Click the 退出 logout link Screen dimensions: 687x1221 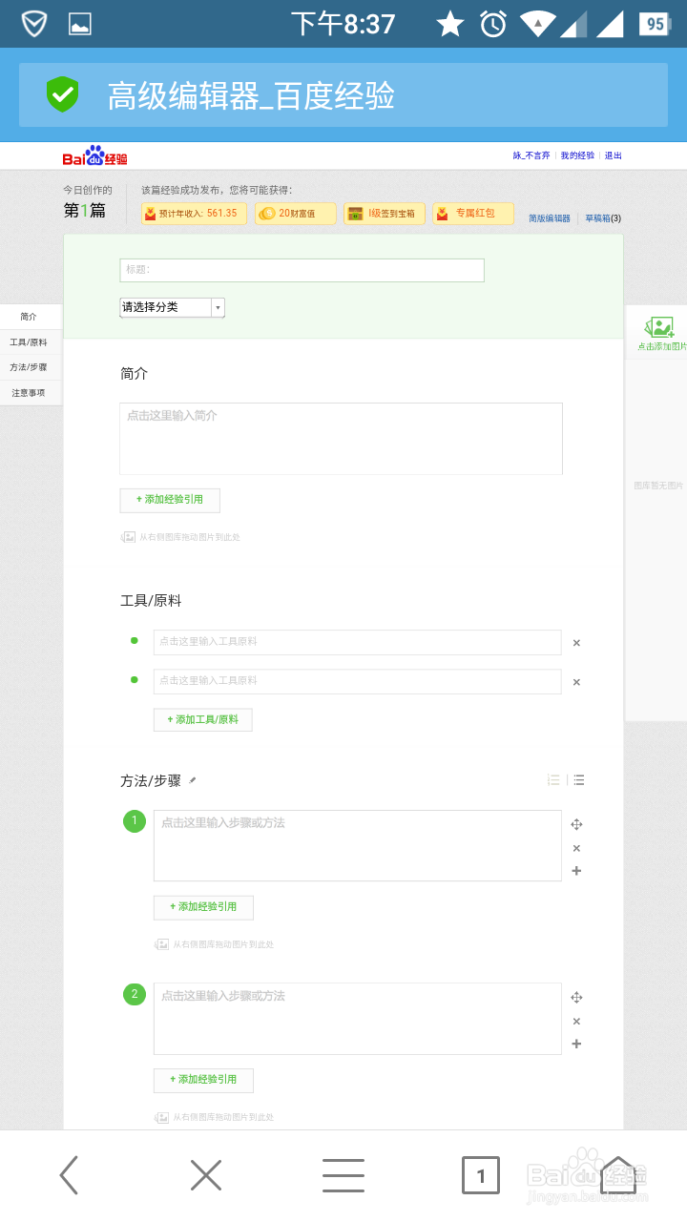click(614, 155)
